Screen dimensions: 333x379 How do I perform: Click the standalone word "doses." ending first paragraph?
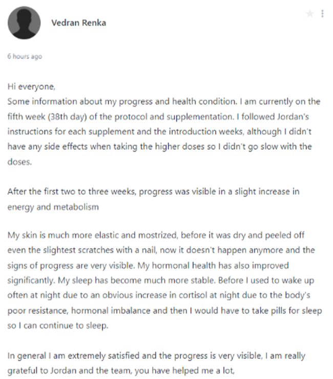(19, 162)
